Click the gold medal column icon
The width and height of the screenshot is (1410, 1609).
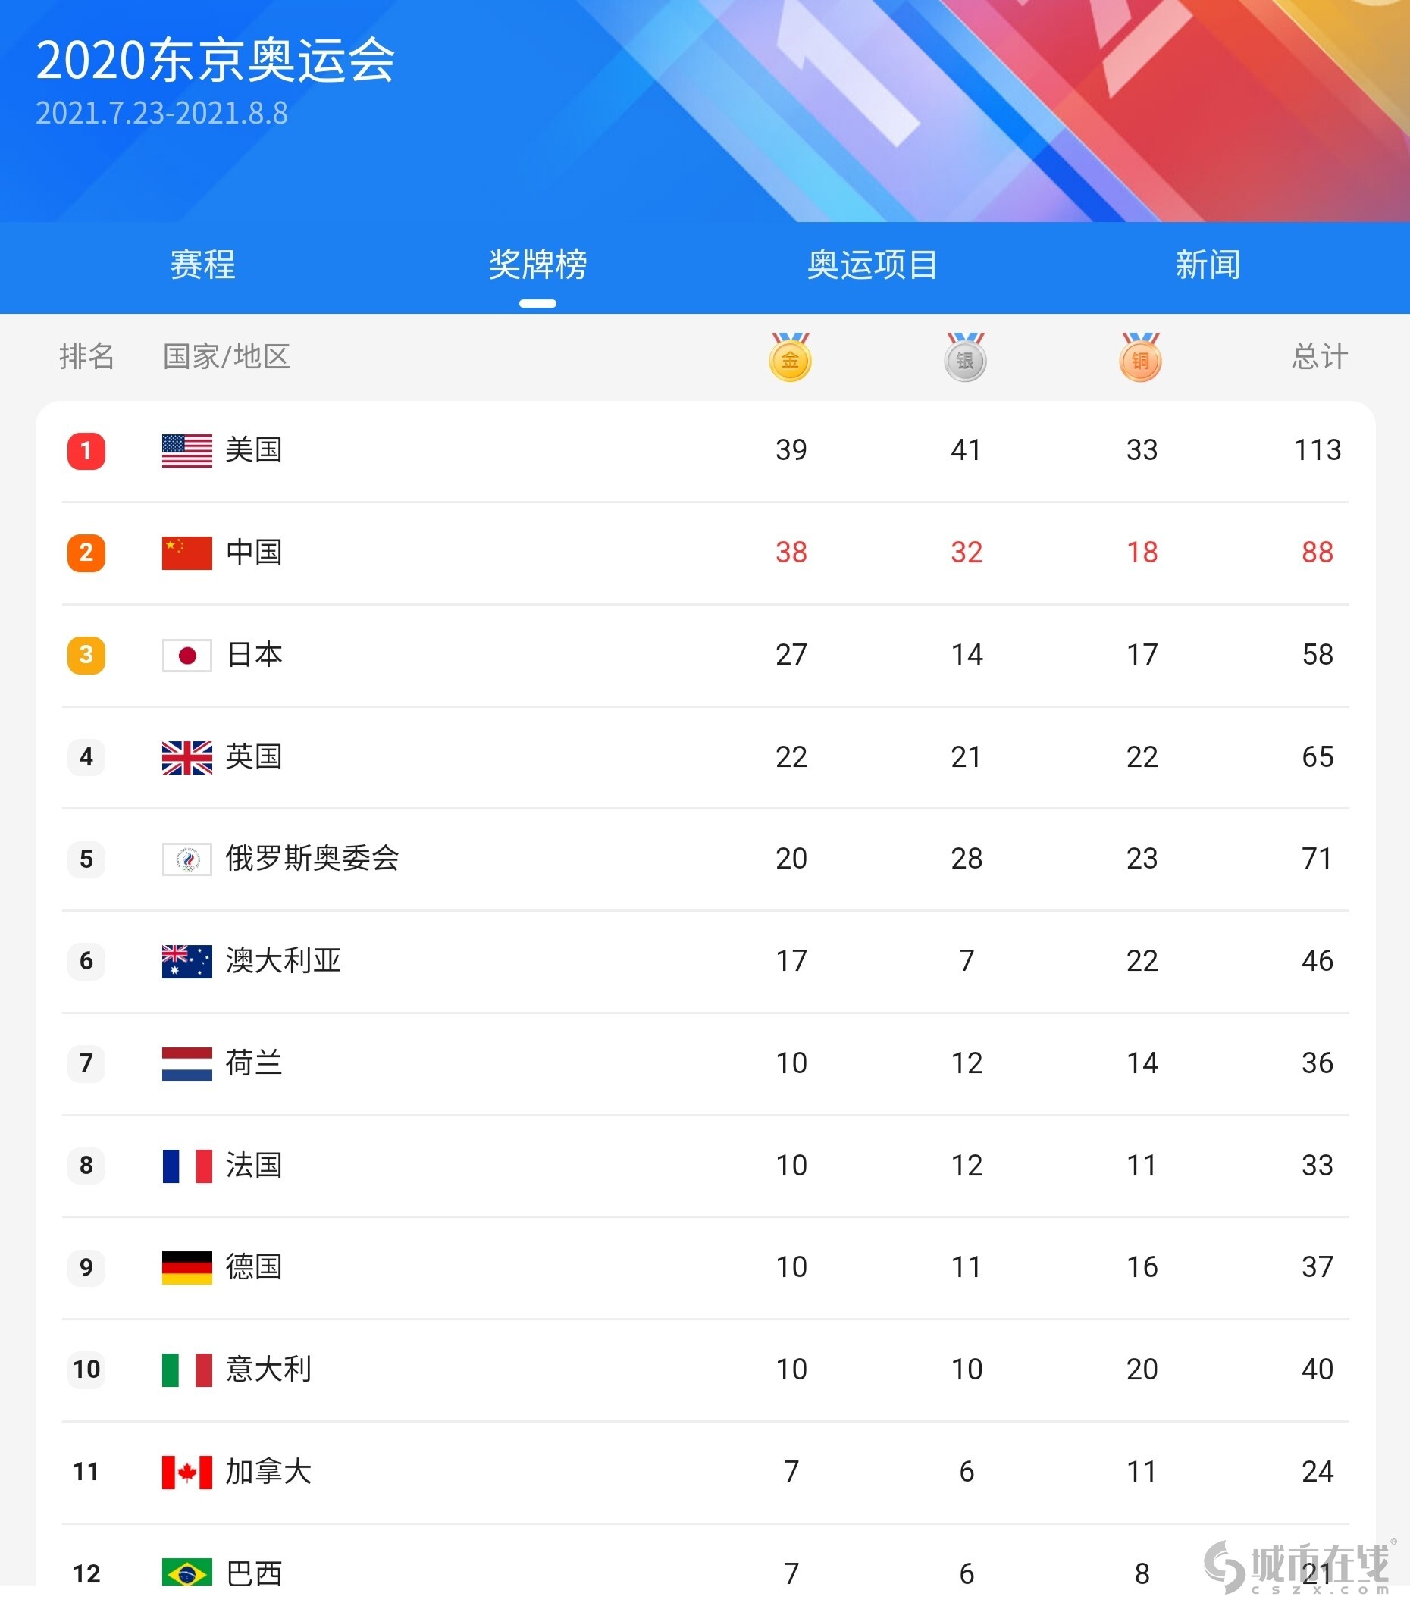click(x=790, y=358)
